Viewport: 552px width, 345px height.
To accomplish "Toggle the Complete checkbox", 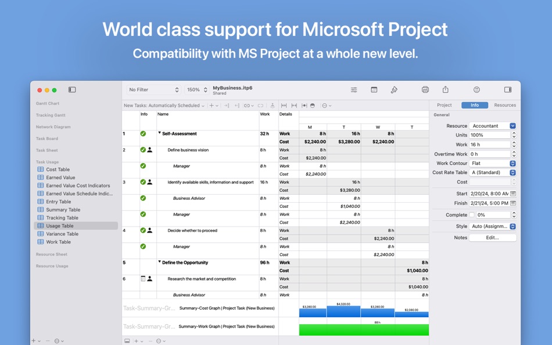I will tap(472, 215).
